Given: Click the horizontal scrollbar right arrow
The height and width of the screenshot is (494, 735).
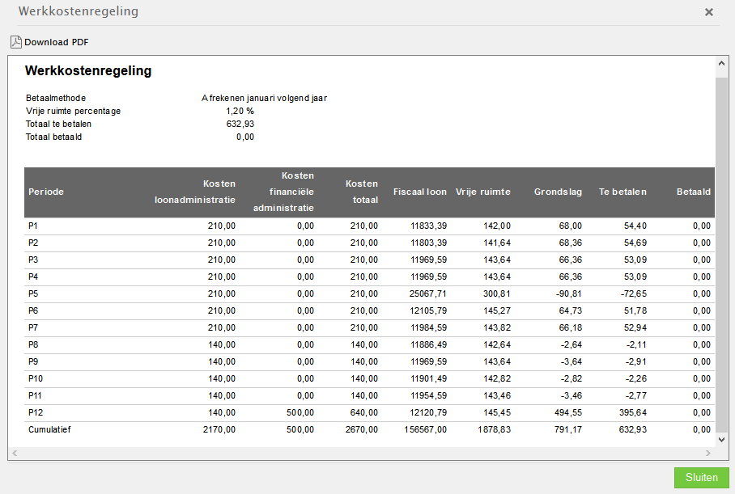Looking at the screenshot, I should point(709,454).
